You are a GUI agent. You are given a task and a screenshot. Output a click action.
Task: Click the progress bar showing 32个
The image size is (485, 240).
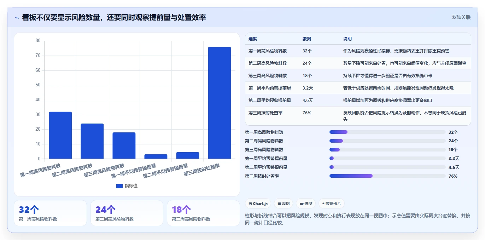[387, 132]
